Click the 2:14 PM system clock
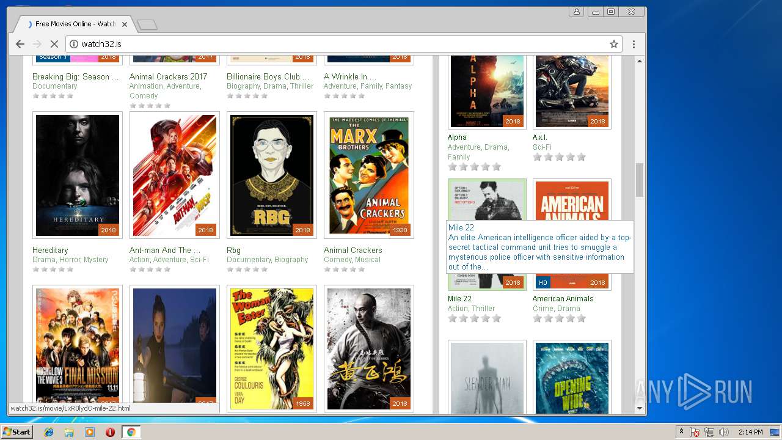This screenshot has height=440, width=782. 751,432
